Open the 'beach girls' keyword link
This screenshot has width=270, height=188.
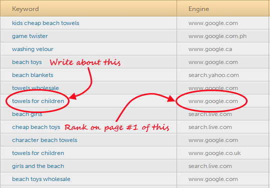27,114
